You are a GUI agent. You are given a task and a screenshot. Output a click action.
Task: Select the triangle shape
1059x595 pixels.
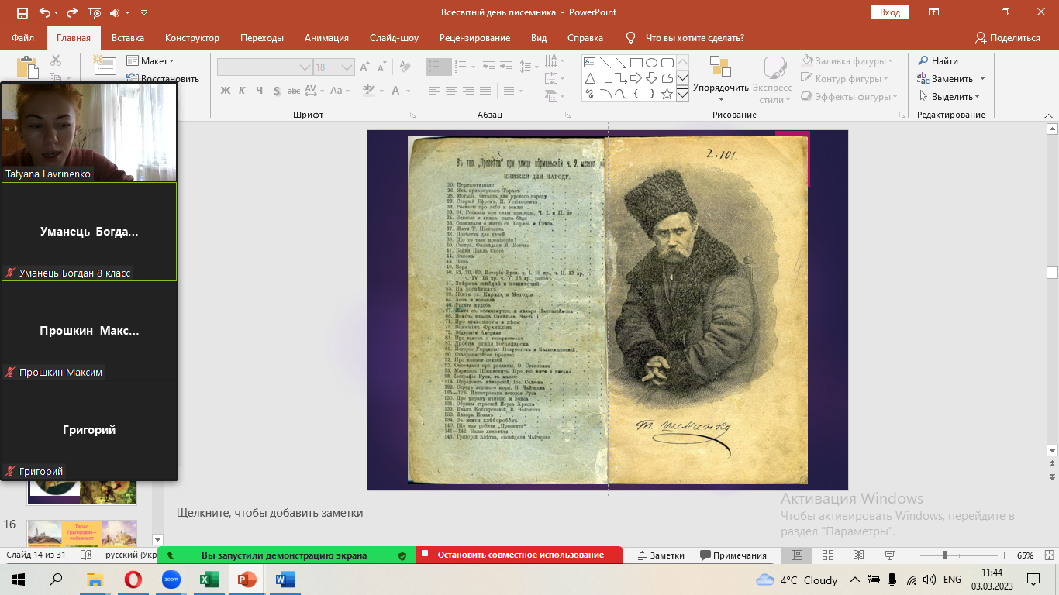589,78
